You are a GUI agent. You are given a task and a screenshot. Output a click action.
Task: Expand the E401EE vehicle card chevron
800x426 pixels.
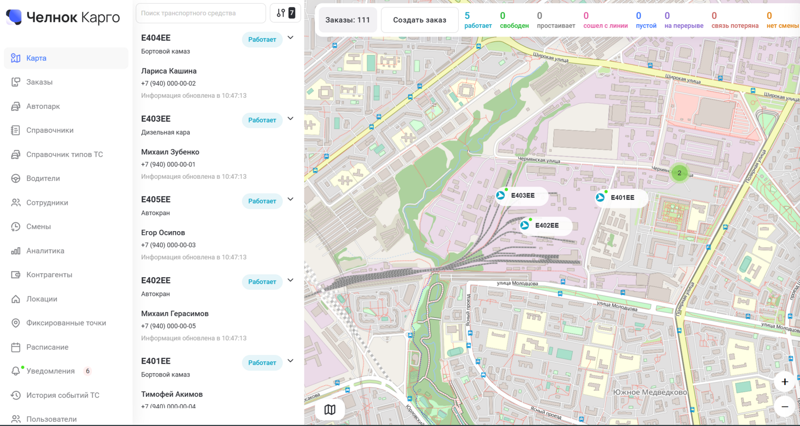290,361
